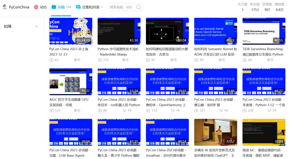Open the PyConChina profile name

pos(19,7)
